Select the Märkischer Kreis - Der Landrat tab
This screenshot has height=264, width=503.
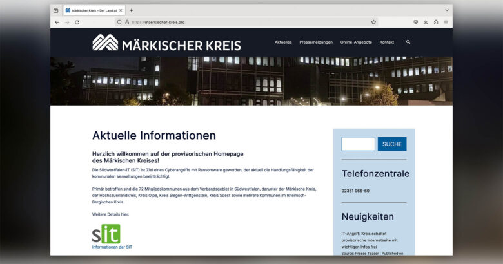94,10
